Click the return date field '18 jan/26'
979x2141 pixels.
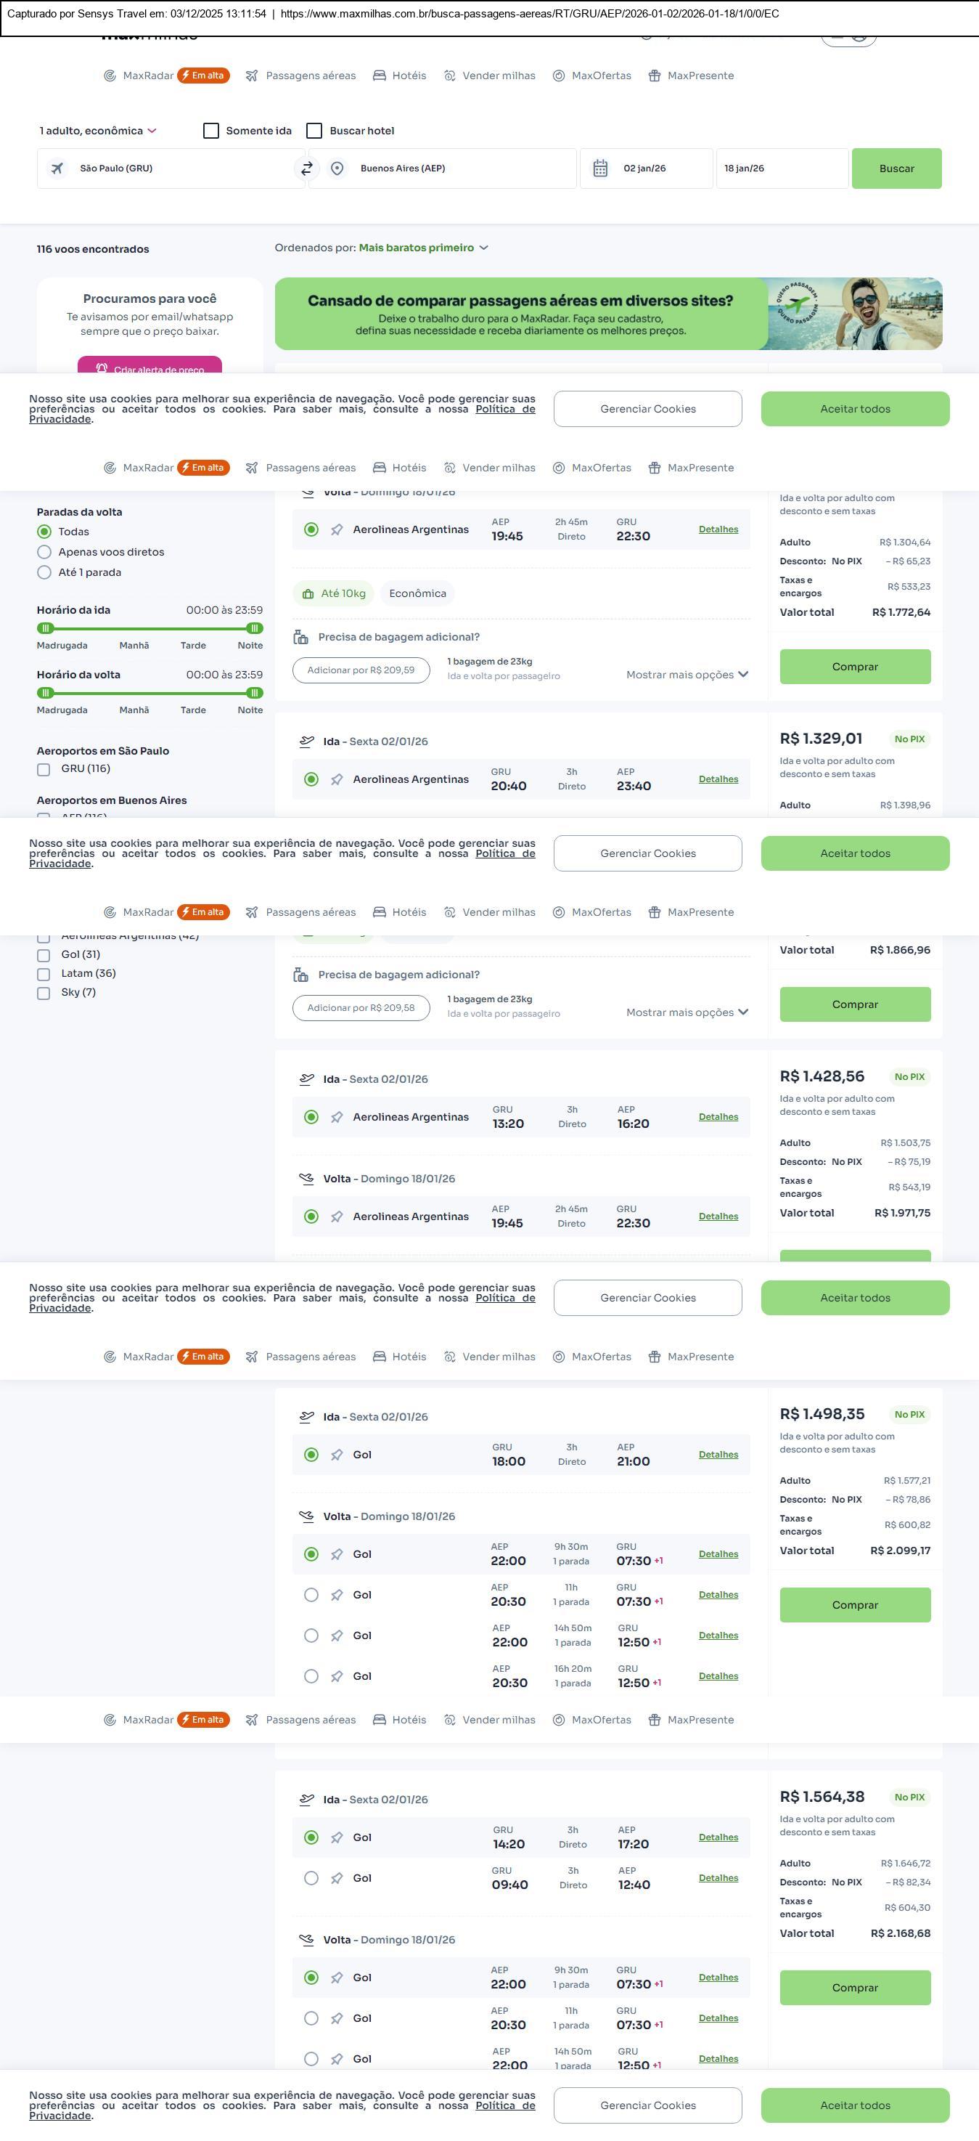(781, 168)
